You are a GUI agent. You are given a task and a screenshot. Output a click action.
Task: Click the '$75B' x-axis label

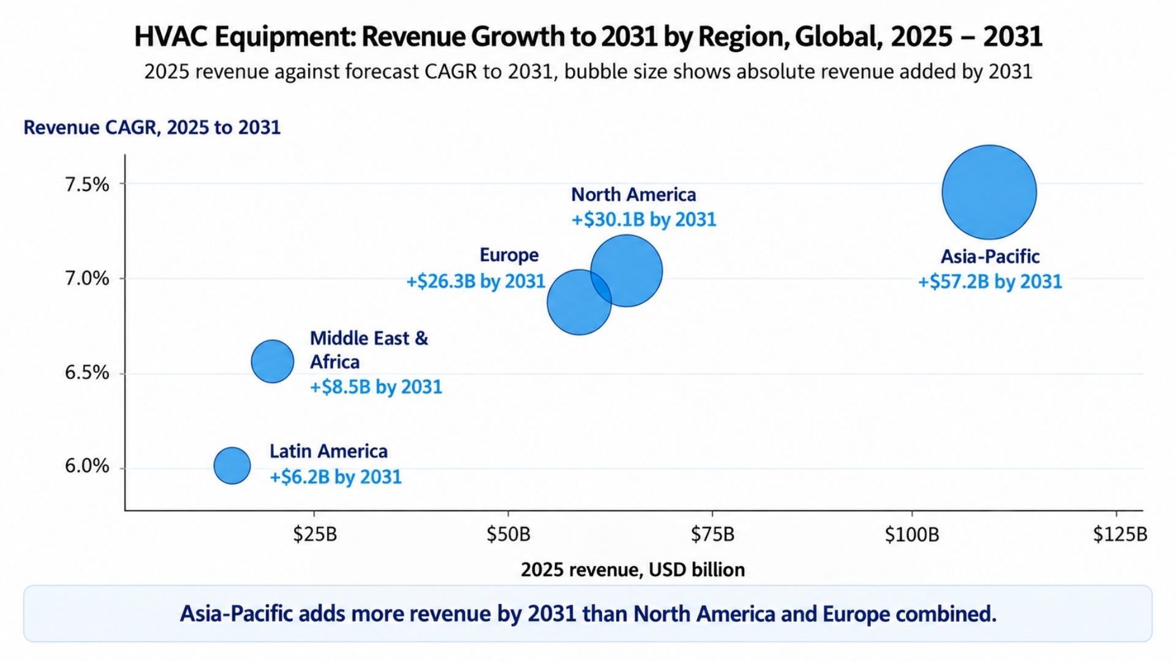point(712,534)
